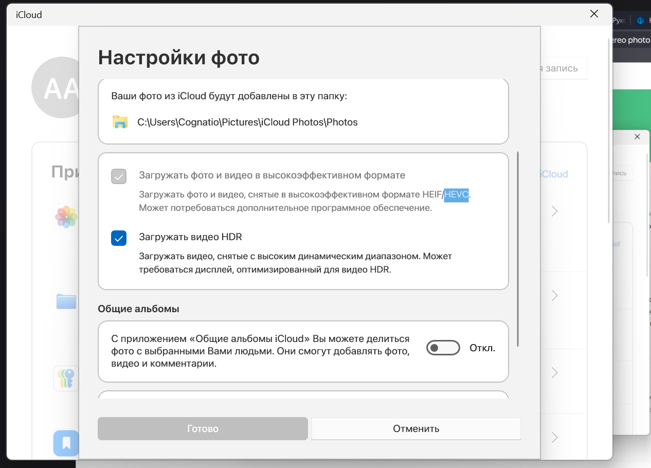
Task: Click the Загружать видео HDR label
Action: [x=190, y=237]
